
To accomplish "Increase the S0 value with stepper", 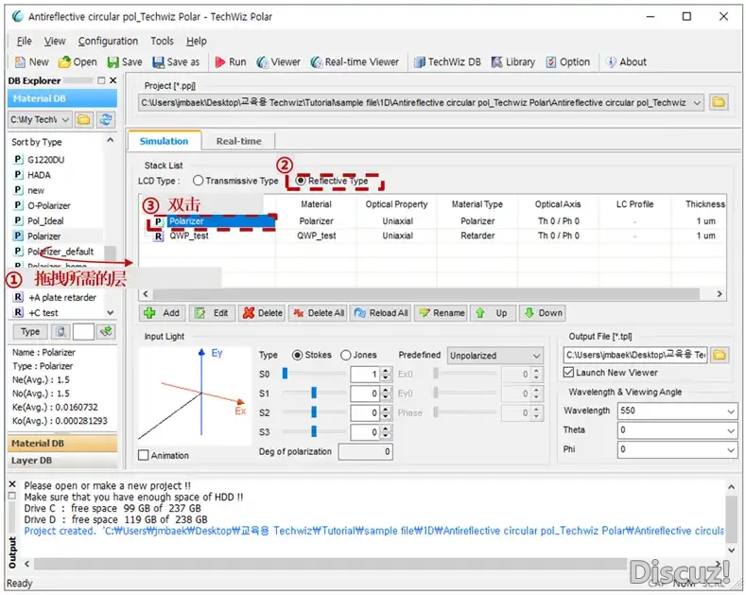I will 387,371.
